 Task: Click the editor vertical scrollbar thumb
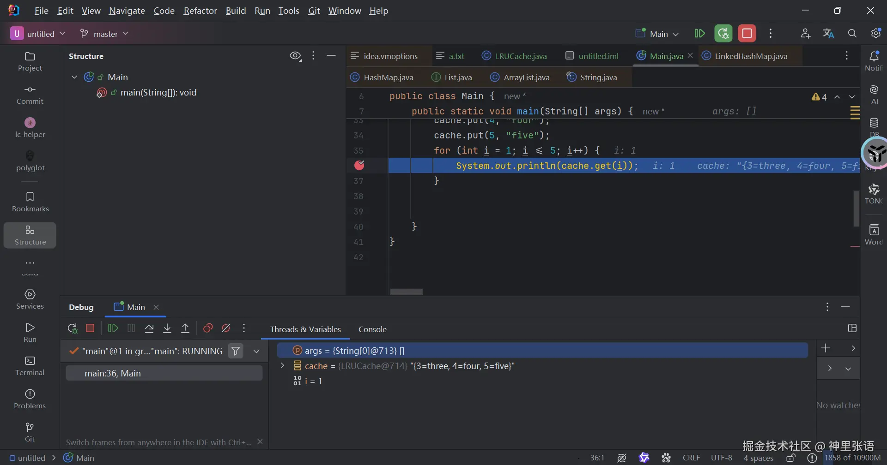point(856,208)
